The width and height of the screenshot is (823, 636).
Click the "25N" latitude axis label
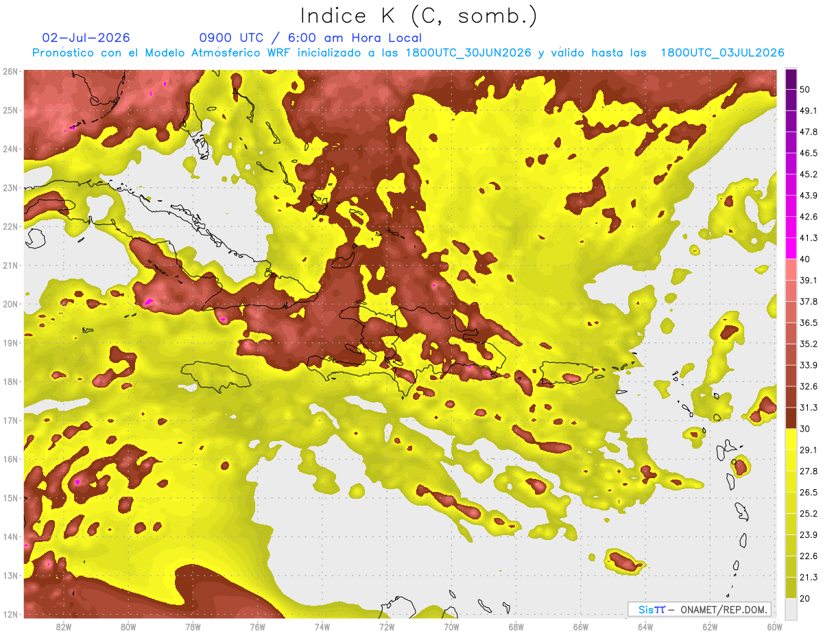[10, 110]
